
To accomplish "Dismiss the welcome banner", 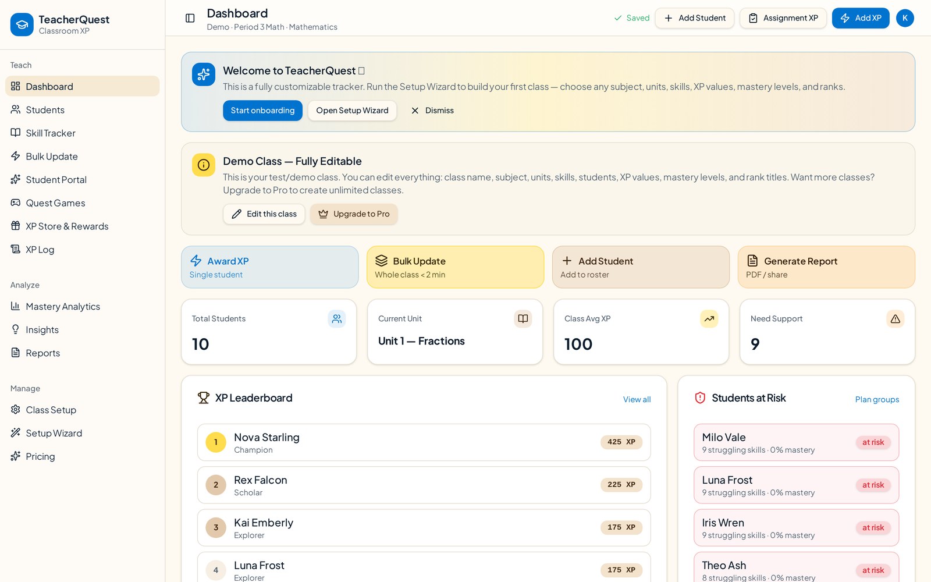I will coord(432,111).
